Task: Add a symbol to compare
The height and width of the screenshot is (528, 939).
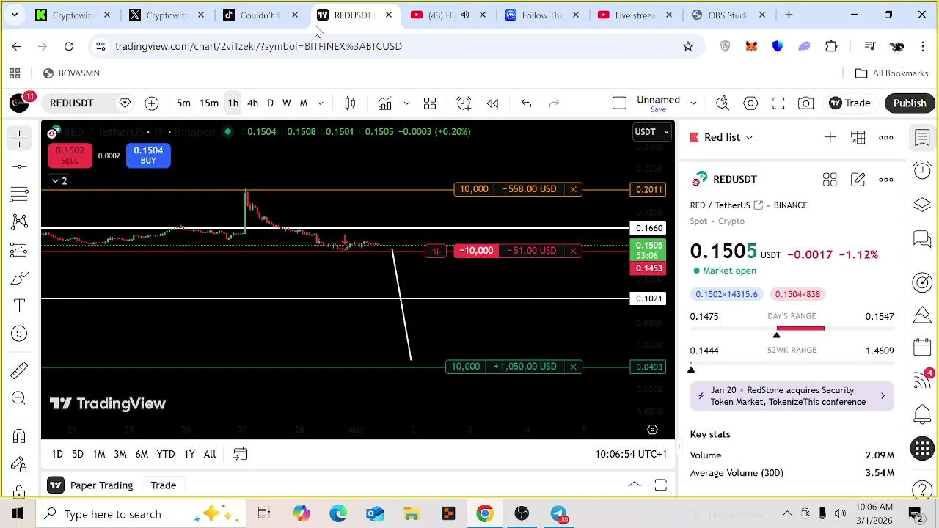Action: click(151, 103)
